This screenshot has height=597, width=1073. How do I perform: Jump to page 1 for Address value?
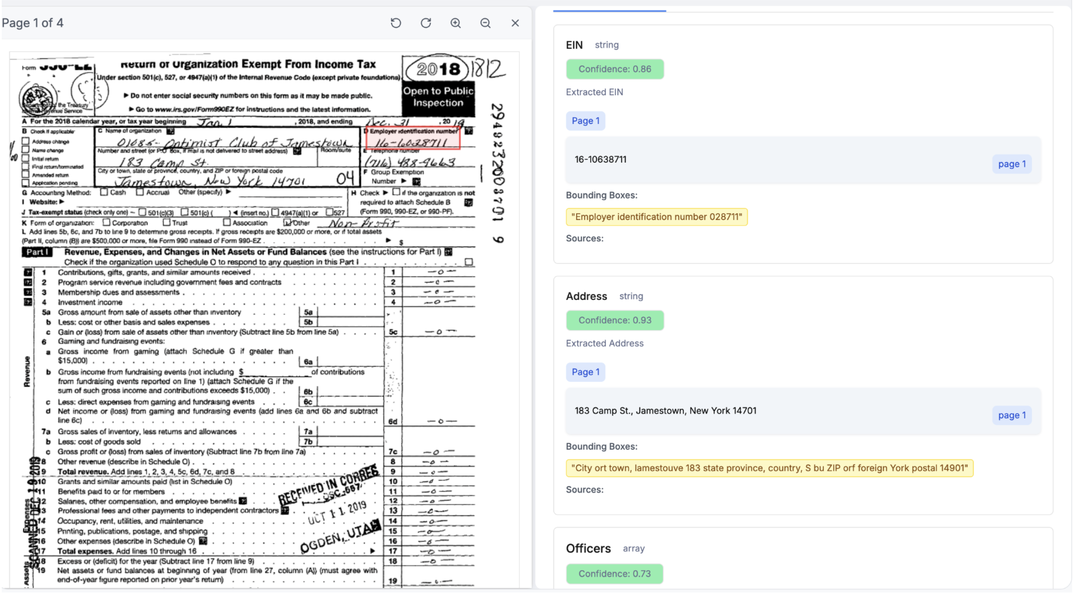(1011, 416)
